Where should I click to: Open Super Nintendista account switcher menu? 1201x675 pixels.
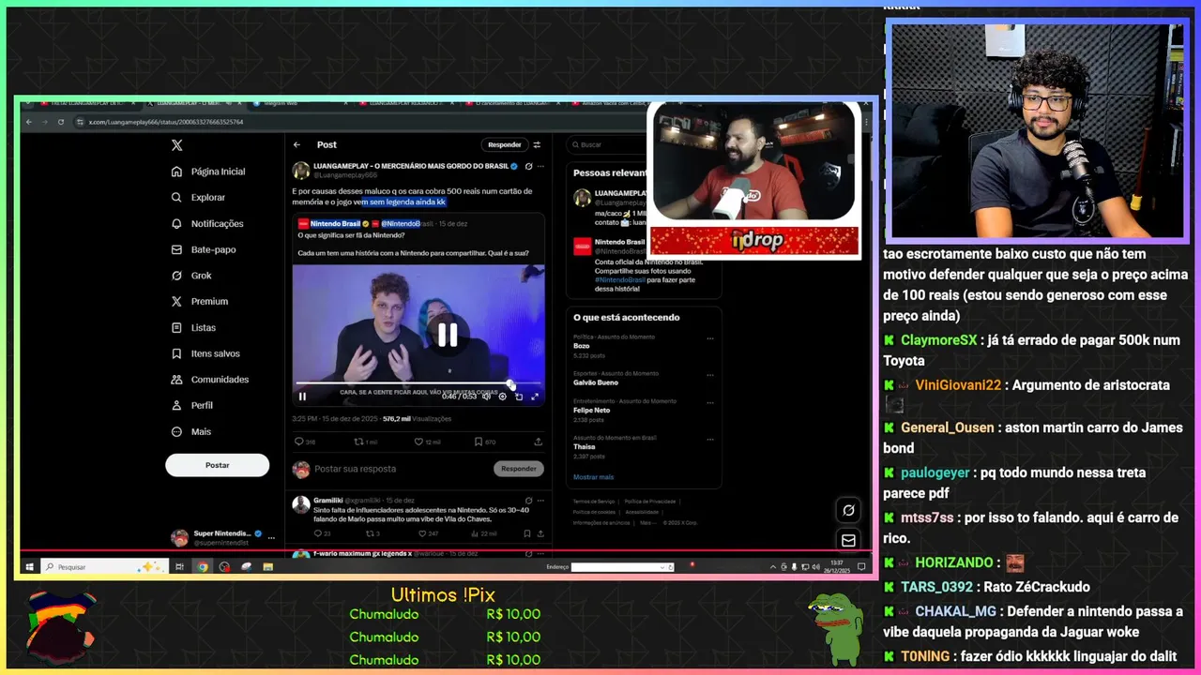pos(271,537)
